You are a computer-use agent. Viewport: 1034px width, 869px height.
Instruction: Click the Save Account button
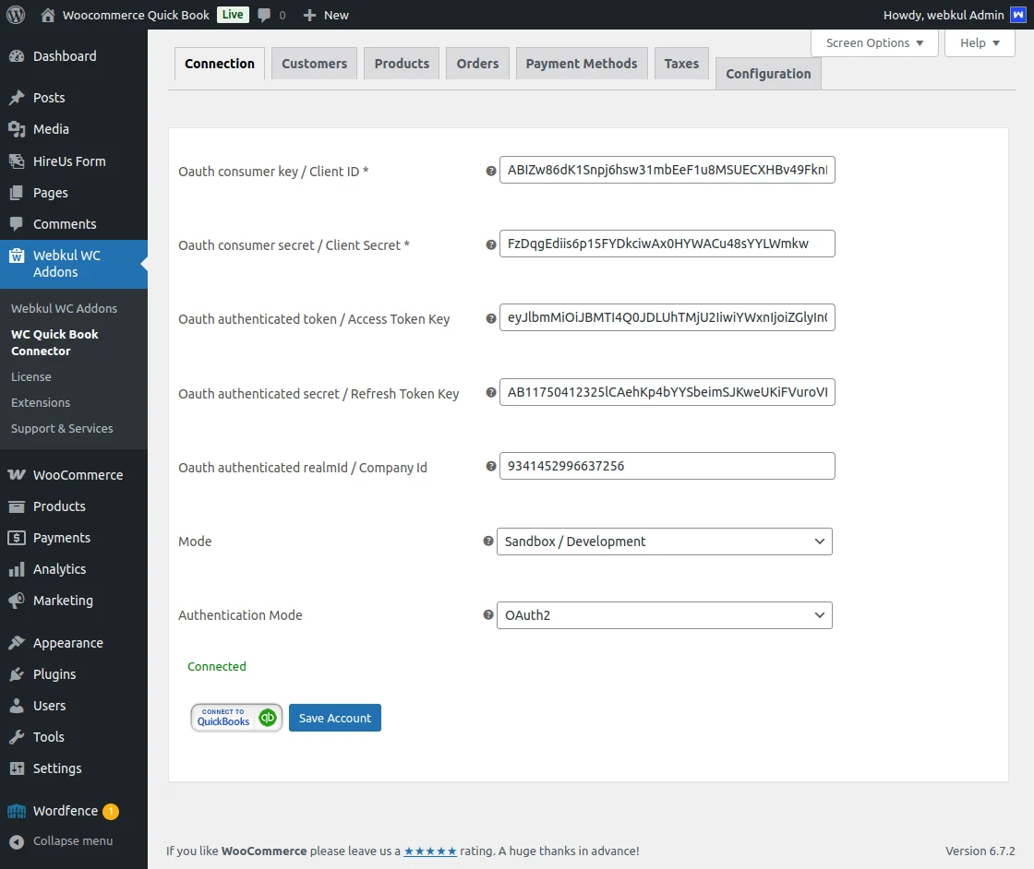[334, 718]
